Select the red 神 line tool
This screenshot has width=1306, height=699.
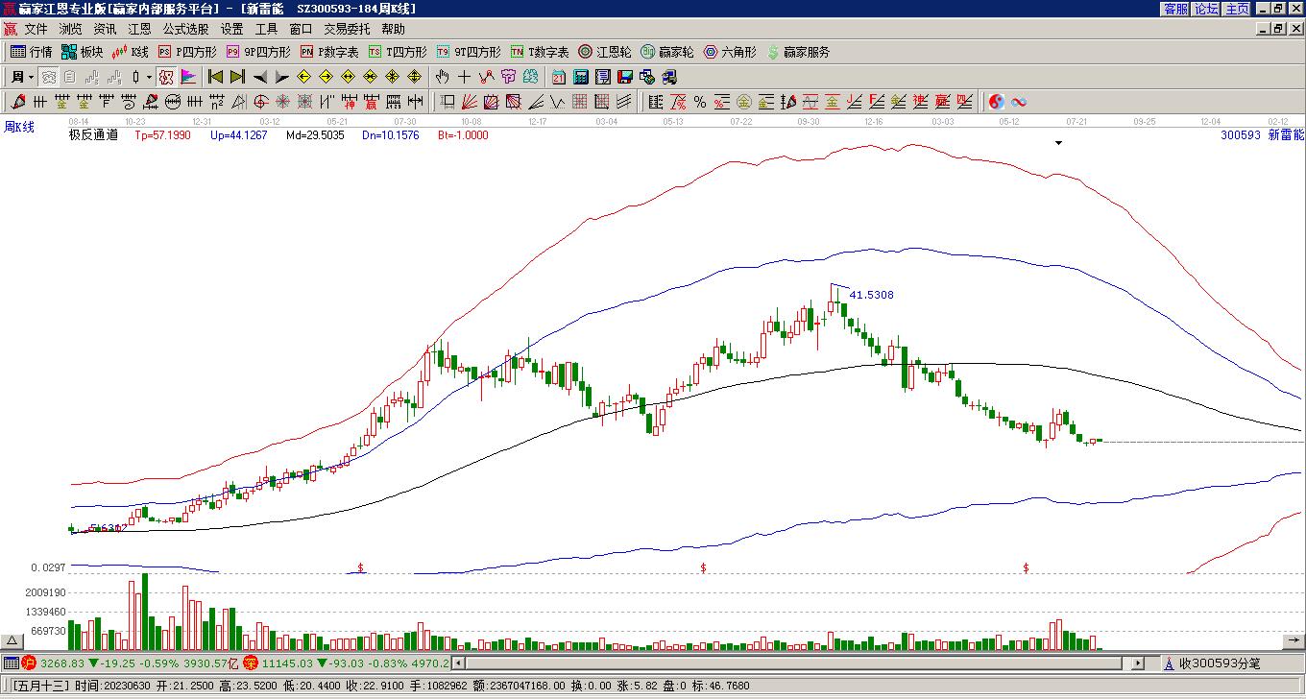(x=349, y=102)
